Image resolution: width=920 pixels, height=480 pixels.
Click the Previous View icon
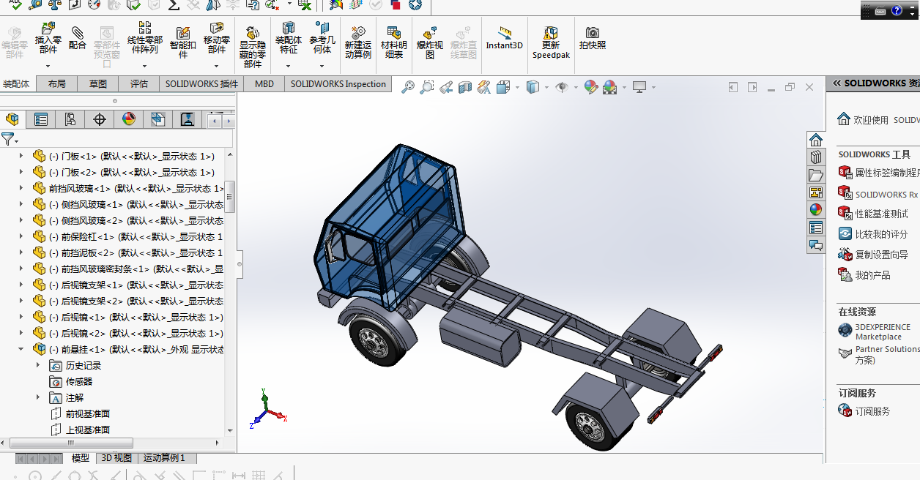[x=446, y=87]
